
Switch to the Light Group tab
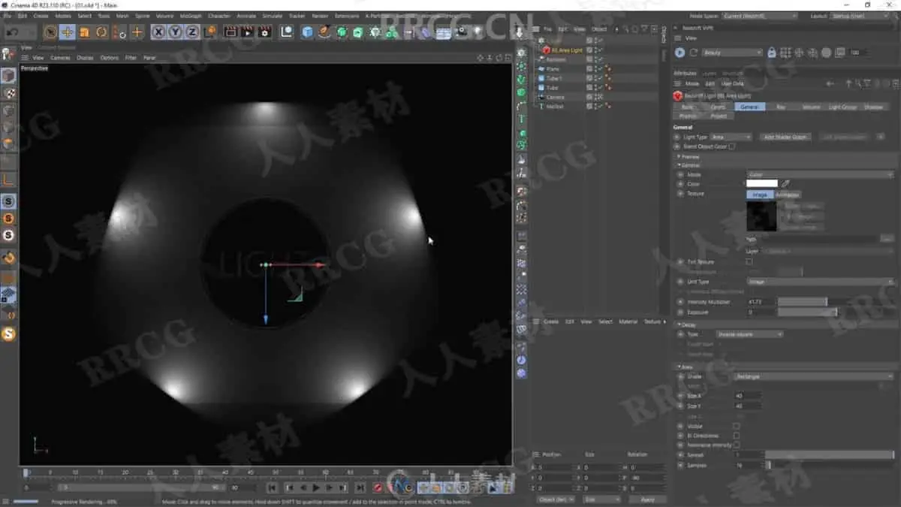pyautogui.click(x=842, y=107)
